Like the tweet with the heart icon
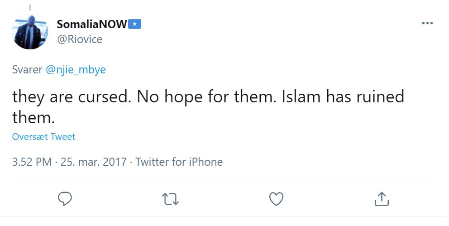Image resolution: width=449 pixels, height=226 pixels. coord(276,198)
